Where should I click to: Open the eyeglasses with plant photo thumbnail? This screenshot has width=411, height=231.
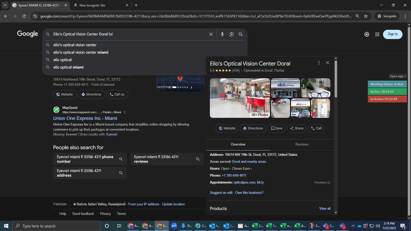coord(316,88)
